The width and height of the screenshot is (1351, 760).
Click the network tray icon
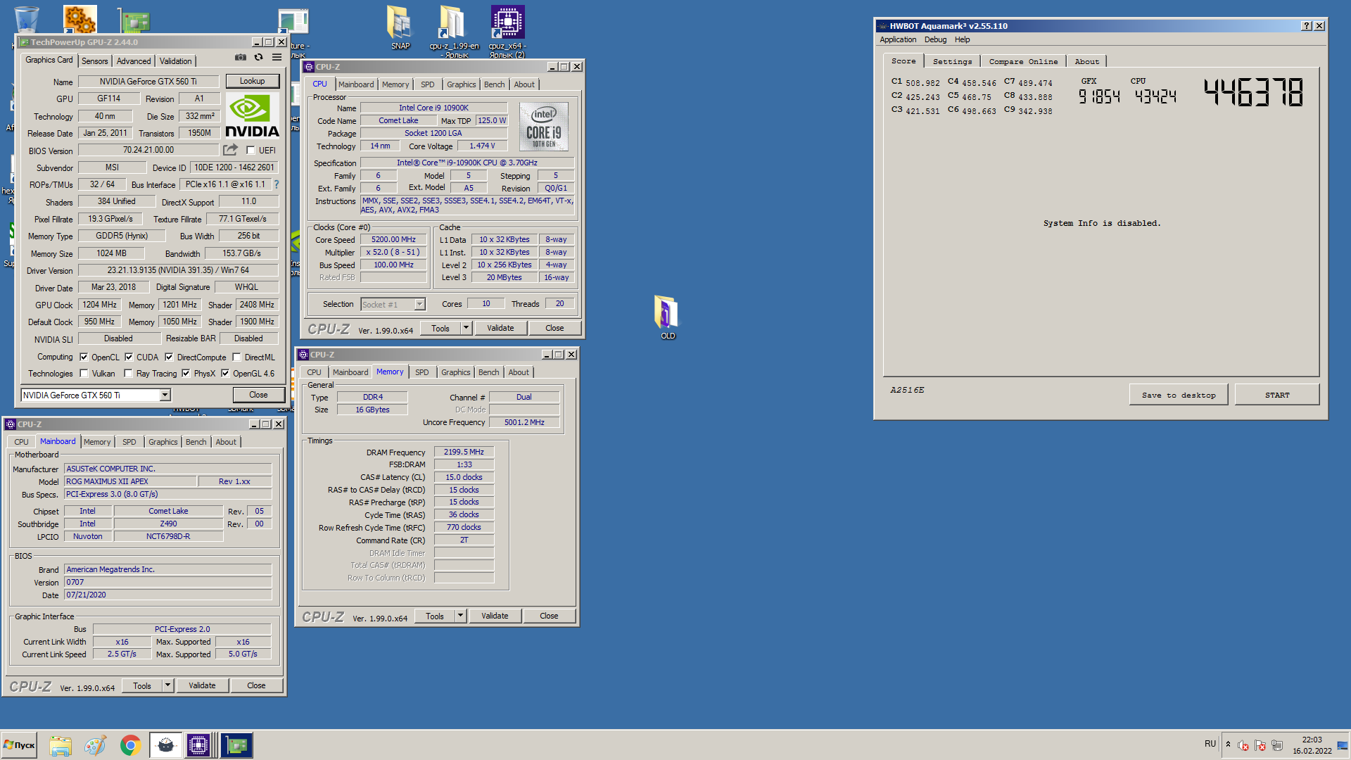click(1277, 745)
